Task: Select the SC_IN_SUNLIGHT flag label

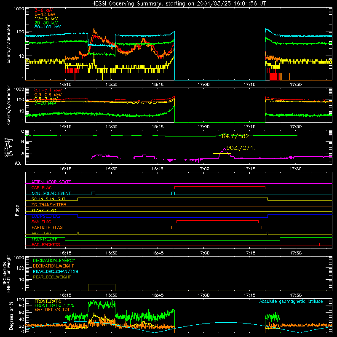Action: pos(48,199)
